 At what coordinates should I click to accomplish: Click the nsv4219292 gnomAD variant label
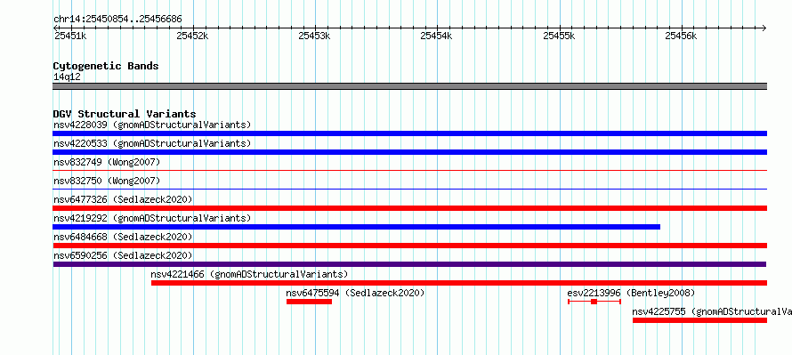(152, 218)
